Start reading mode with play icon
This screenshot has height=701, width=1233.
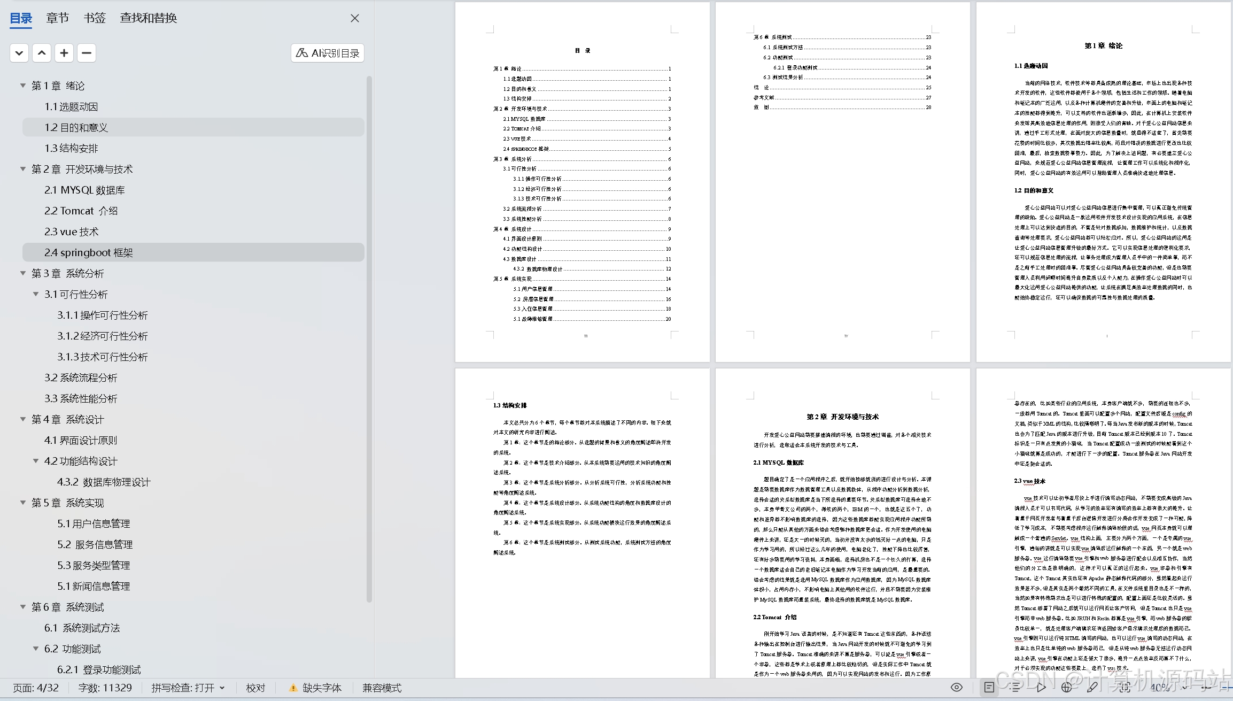point(1041,688)
